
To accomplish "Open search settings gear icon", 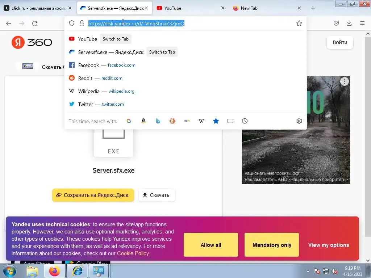I will (299, 121).
